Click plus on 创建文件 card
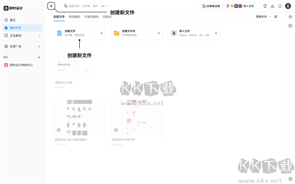 click(101, 33)
